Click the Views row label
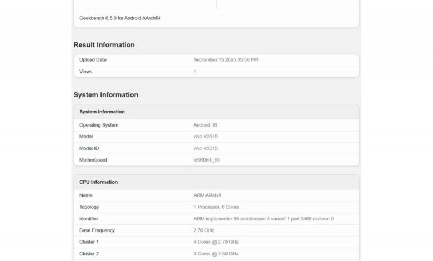 click(86, 72)
